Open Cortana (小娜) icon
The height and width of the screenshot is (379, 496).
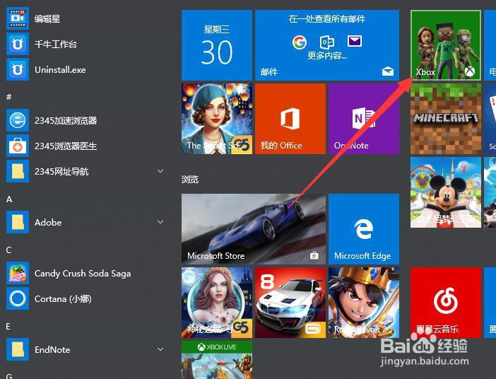coord(18,298)
